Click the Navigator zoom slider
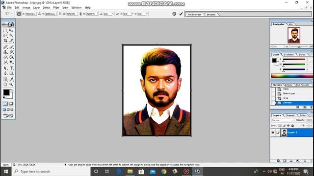314x176 pixels. click(299, 47)
